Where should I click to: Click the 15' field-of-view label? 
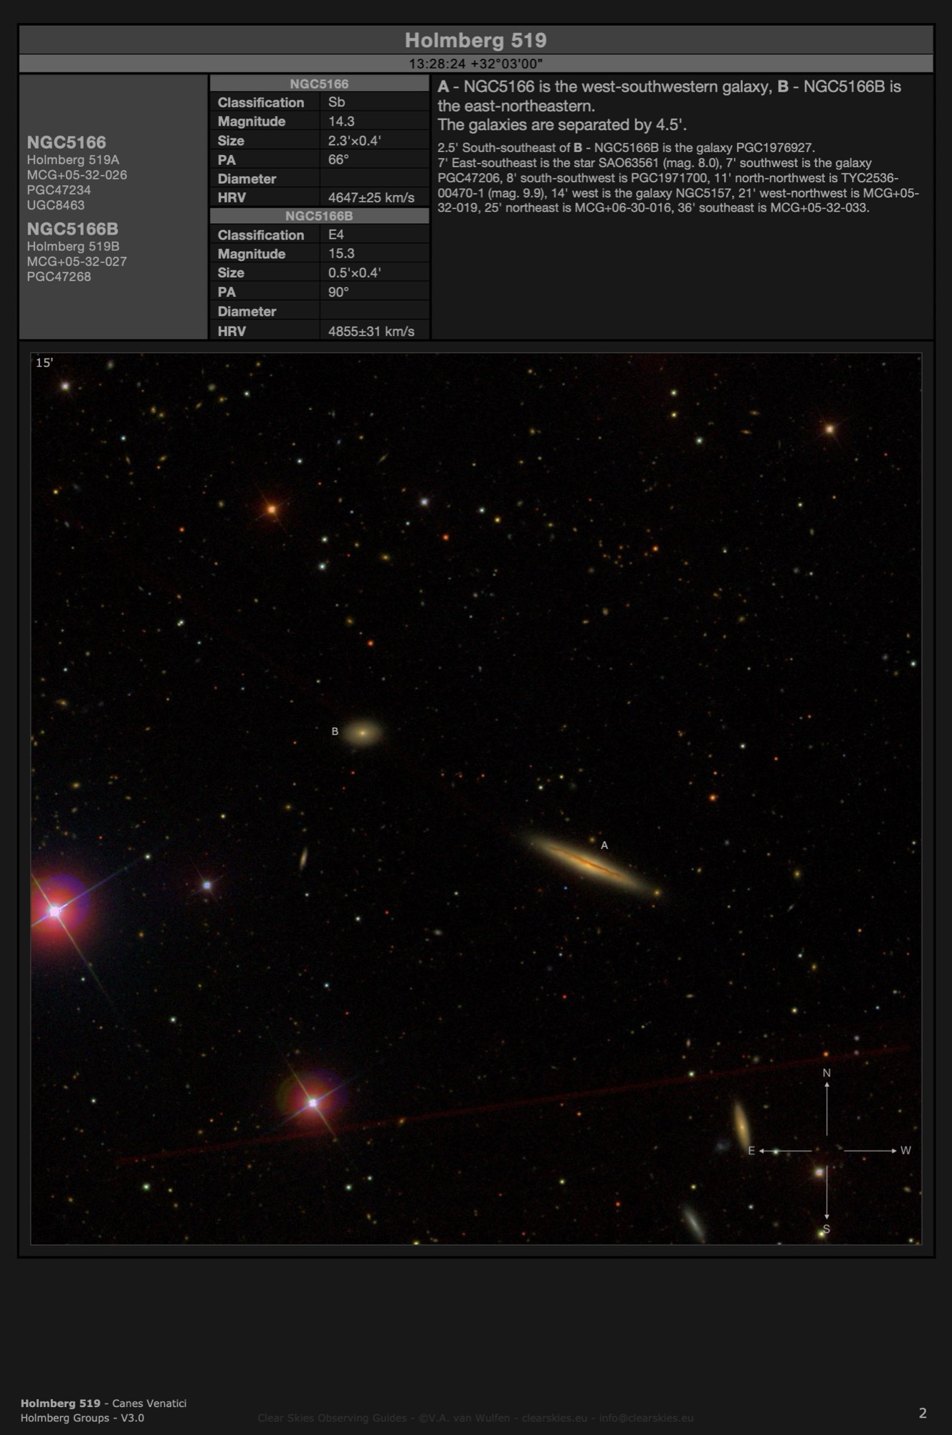coord(44,363)
